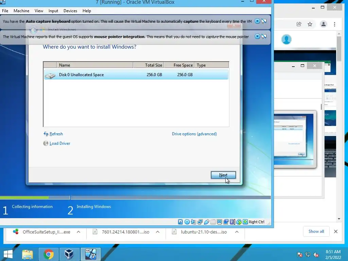Click the green keyboard capture arrow icon

tap(245, 222)
